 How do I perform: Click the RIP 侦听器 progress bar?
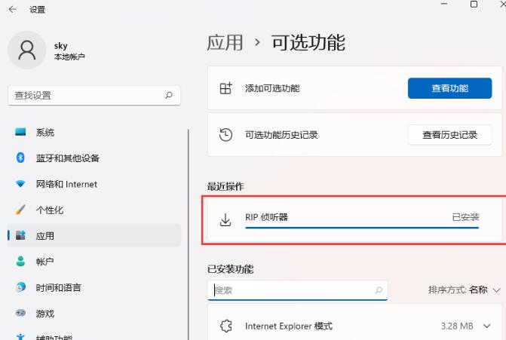(362, 227)
